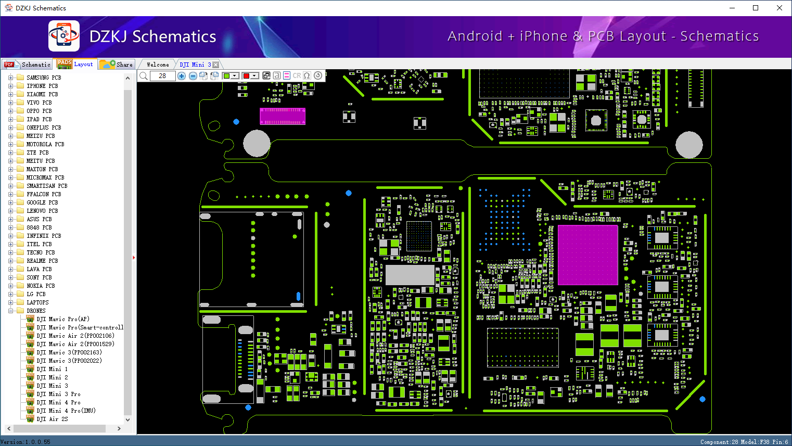Zoom out with the blue minus button
Image resolution: width=792 pixels, height=446 pixels.
[x=193, y=76]
